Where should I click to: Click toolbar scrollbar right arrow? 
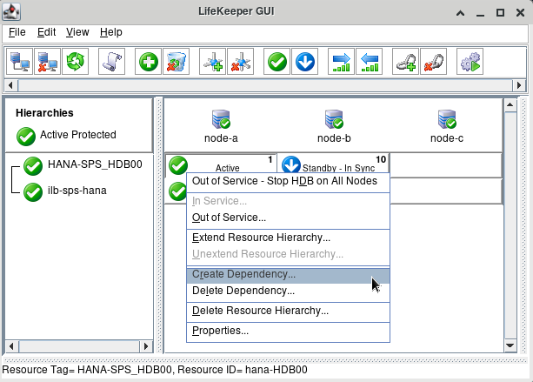[519, 85]
